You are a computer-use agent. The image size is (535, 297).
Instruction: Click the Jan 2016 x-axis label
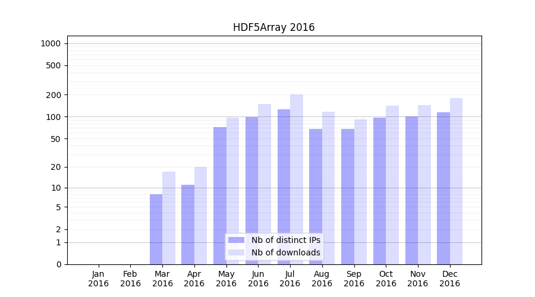pos(99,279)
